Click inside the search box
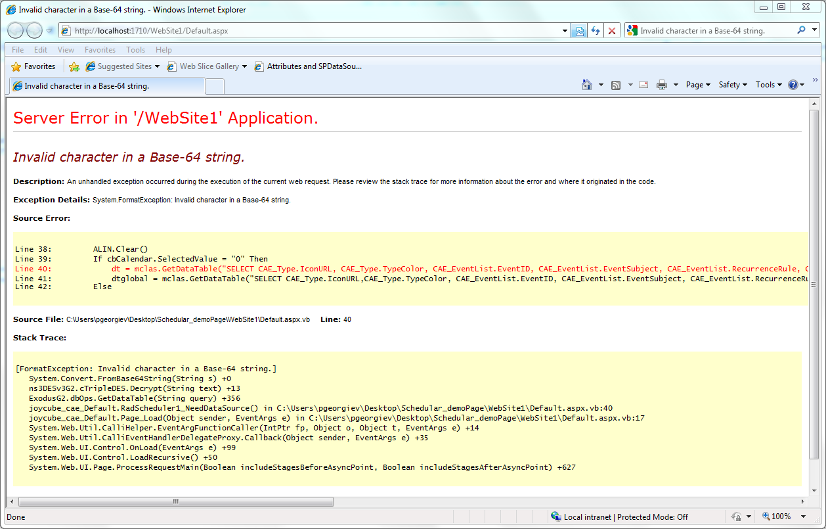 pyautogui.click(x=715, y=31)
